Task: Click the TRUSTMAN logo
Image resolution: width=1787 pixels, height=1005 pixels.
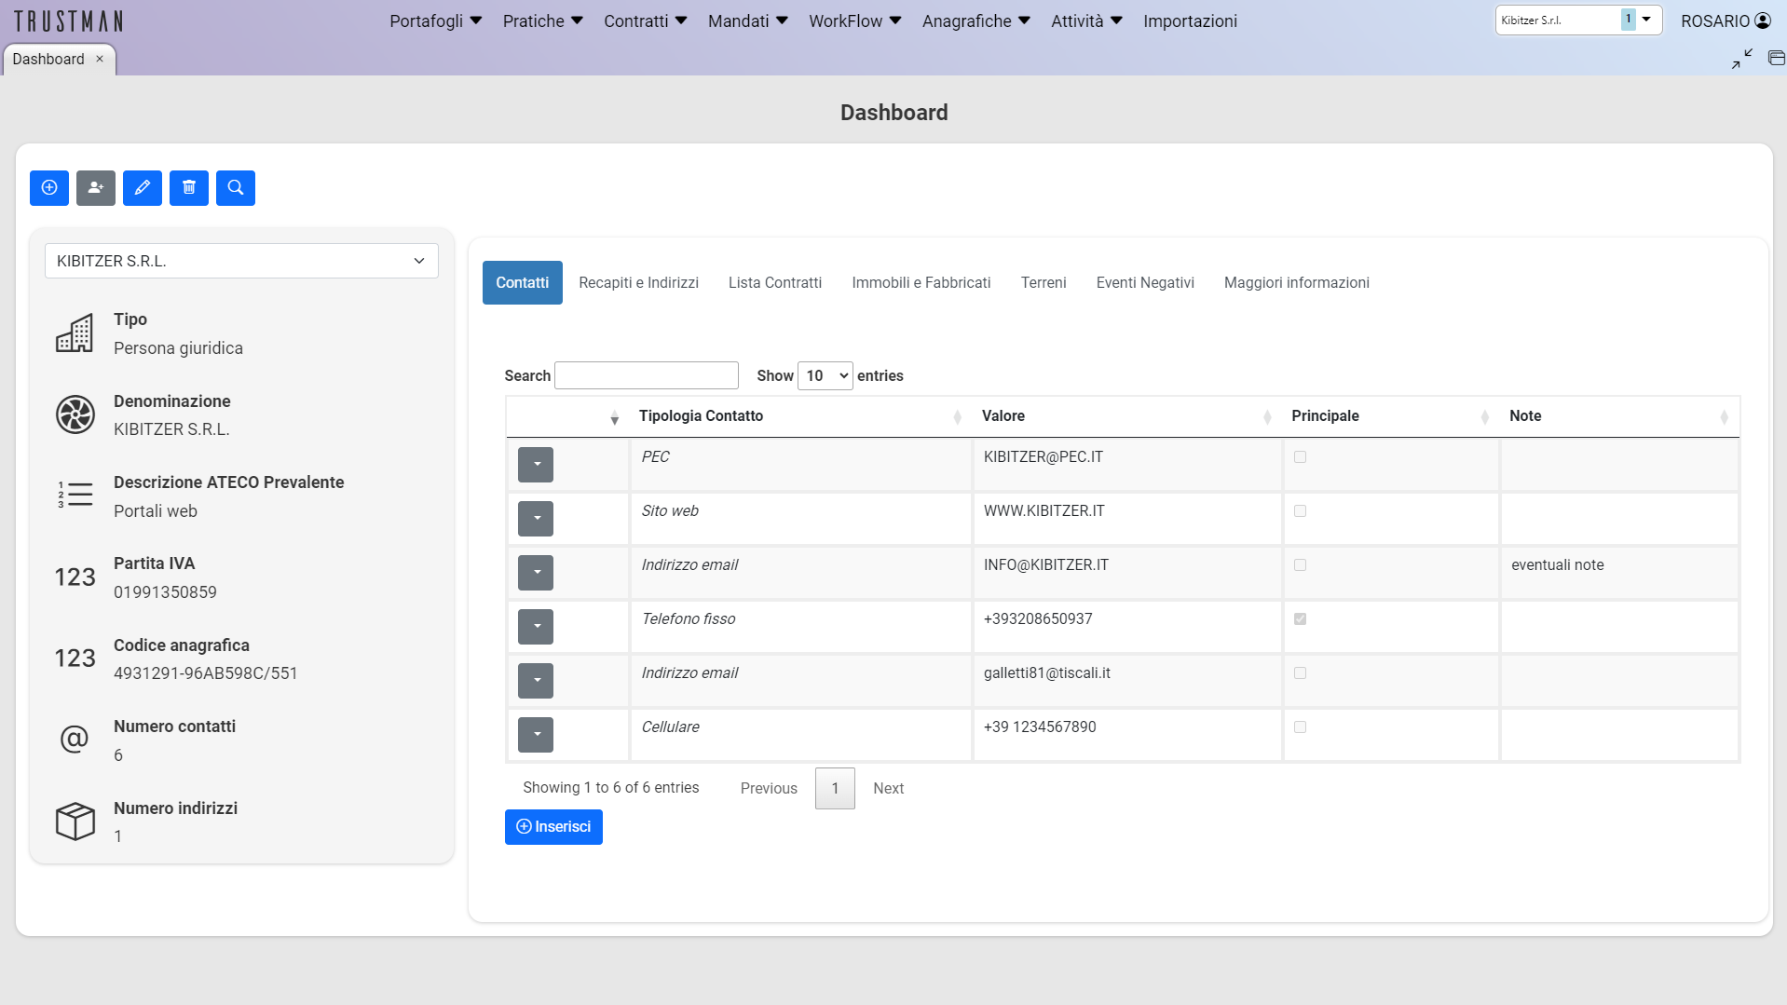Action: (x=68, y=20)
